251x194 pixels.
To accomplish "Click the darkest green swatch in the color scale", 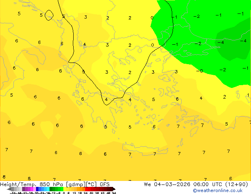I will click(51, 189).
